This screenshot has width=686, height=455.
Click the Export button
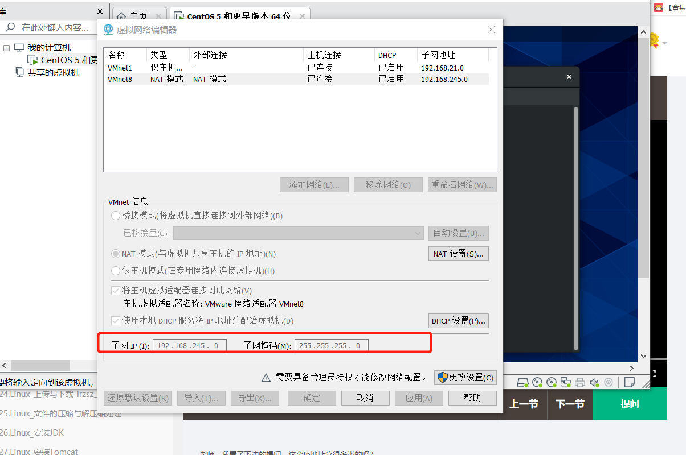[x=255, y=398]
